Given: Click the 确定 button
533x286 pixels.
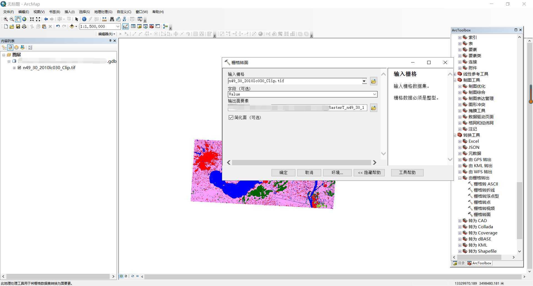Looking at the screenshot, I should (283, 172).
